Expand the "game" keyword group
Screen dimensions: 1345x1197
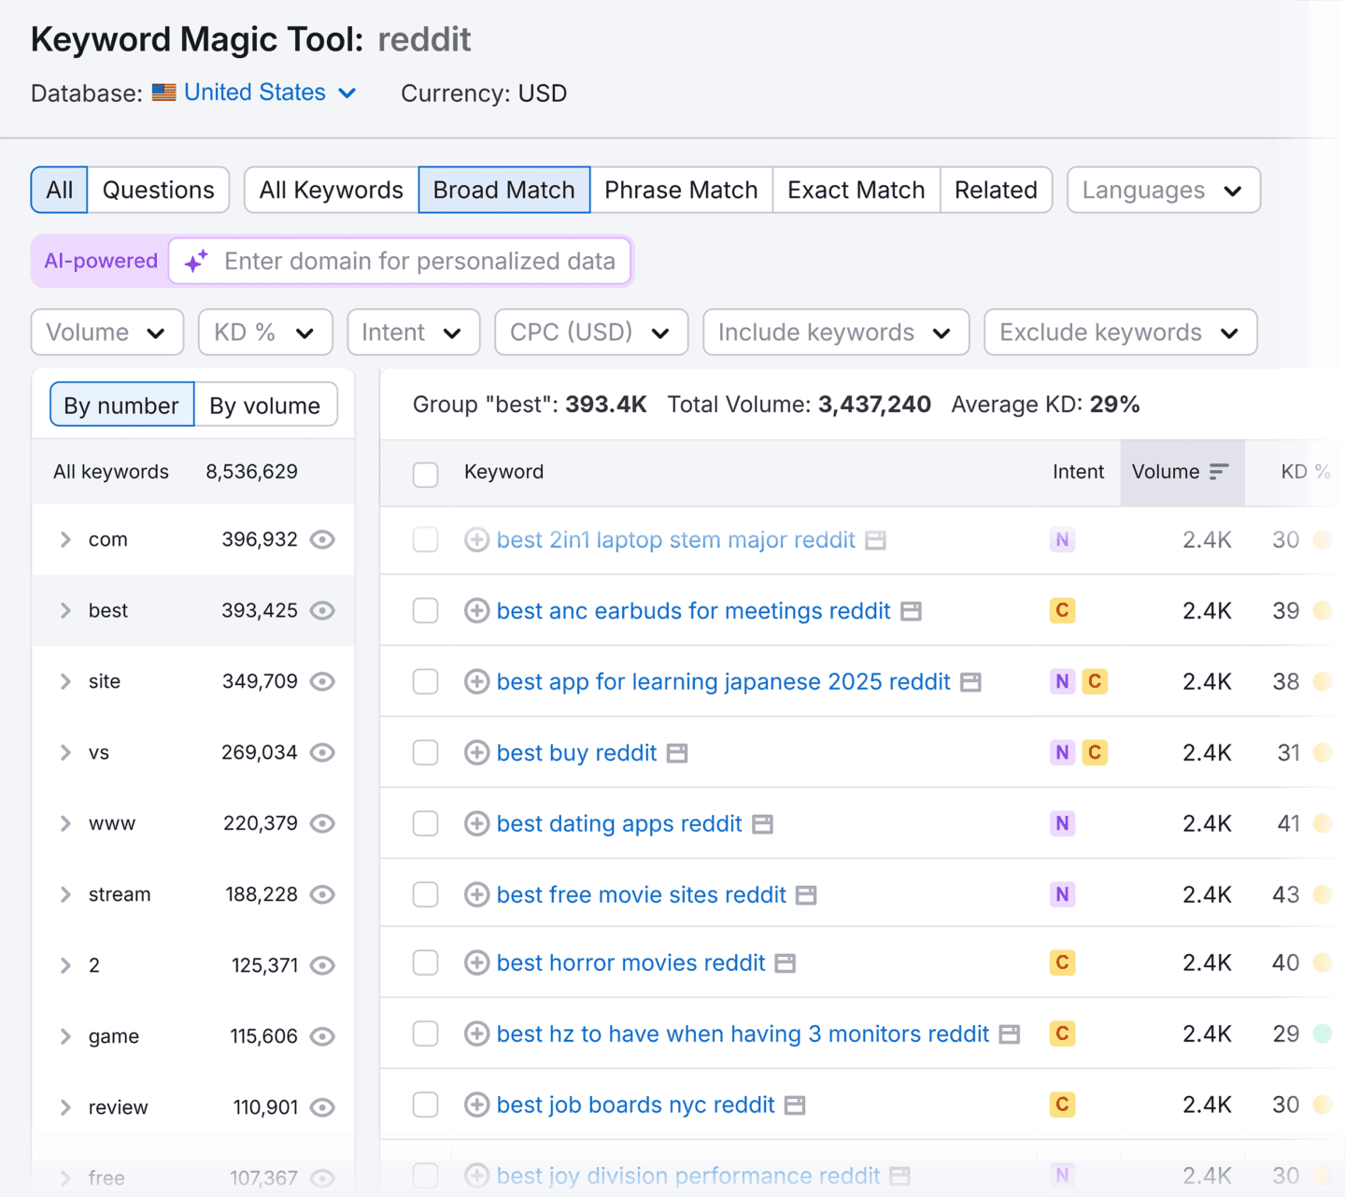65,1036
